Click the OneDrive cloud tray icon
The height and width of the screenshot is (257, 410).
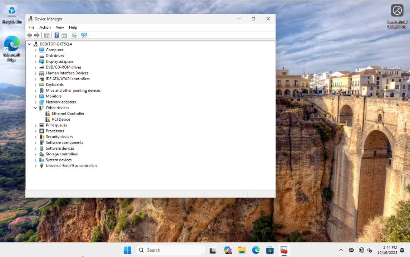pos(351,250)
